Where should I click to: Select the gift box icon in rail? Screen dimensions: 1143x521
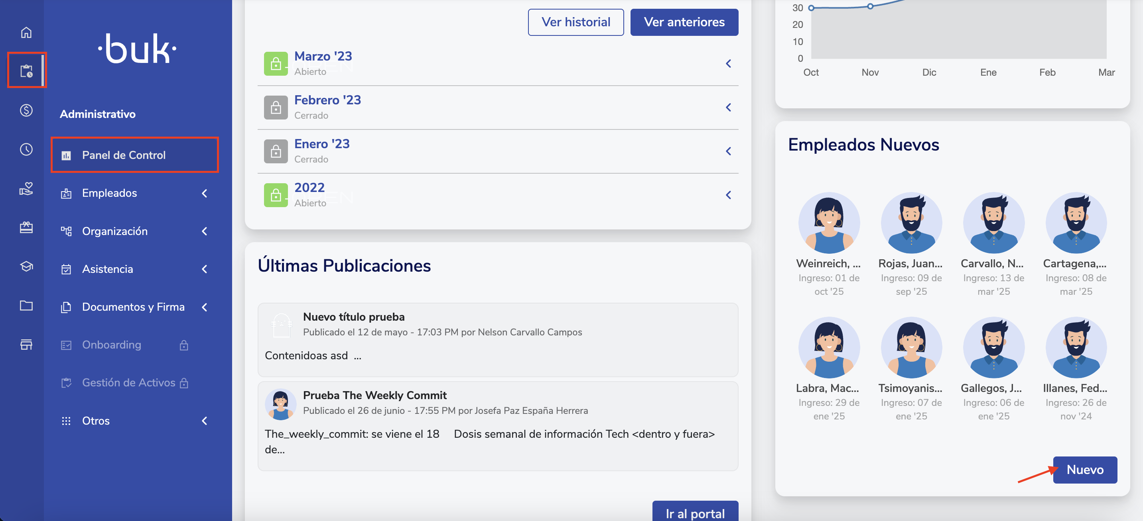[26, 227]
